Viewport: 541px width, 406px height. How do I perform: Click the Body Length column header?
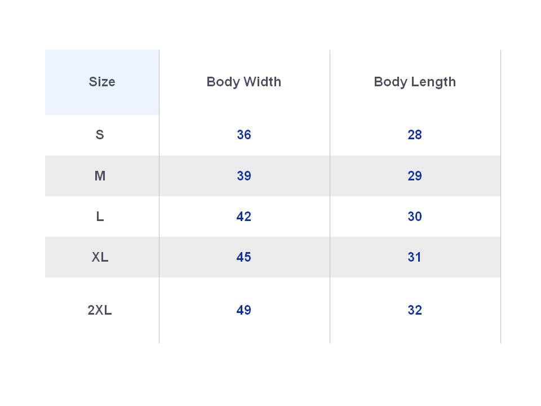415,82
